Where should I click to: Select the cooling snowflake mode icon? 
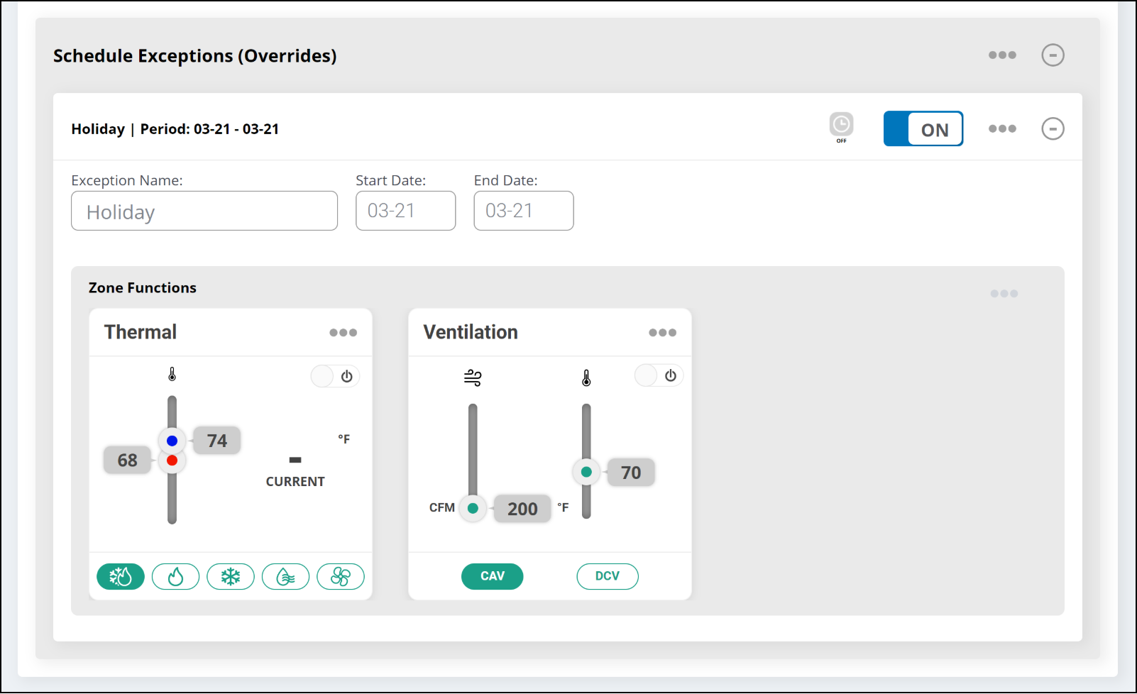[231, 577]
